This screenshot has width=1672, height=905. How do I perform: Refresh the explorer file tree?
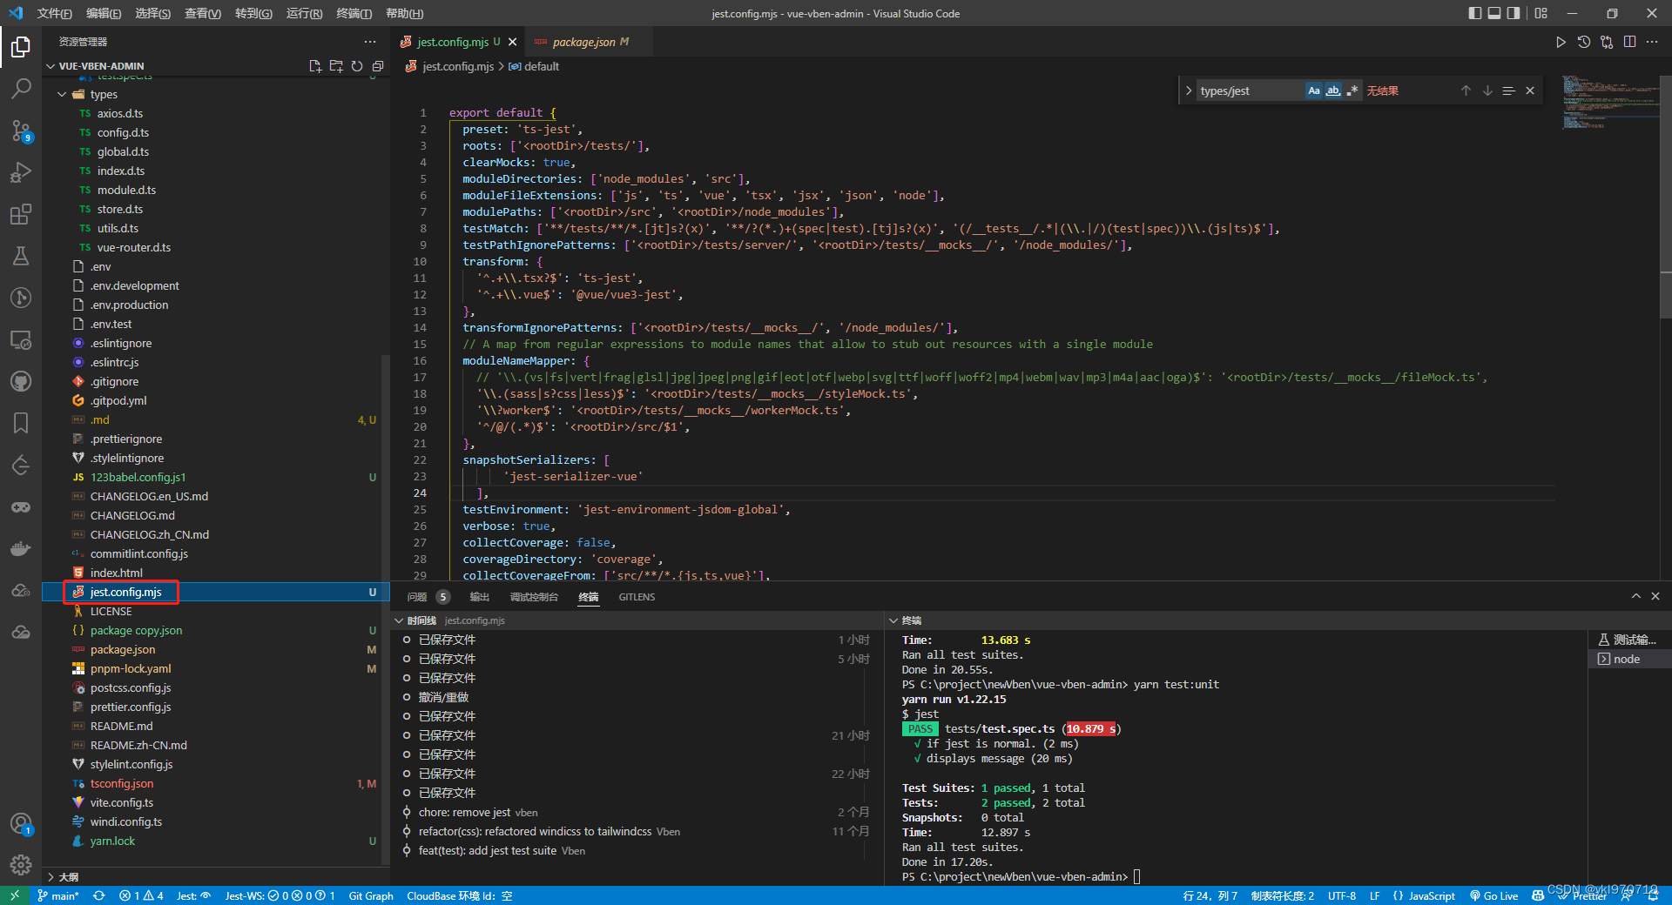pos(357,66)
